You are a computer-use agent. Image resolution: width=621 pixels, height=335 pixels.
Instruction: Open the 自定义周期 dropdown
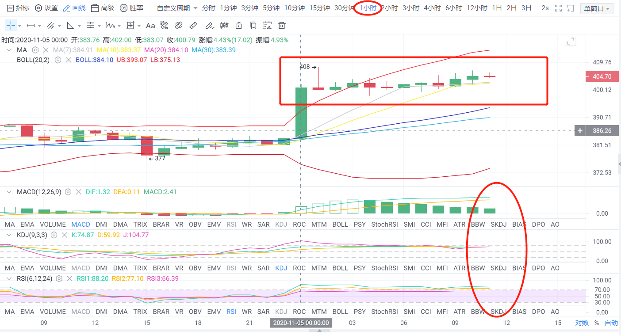(x=177, y=8)
